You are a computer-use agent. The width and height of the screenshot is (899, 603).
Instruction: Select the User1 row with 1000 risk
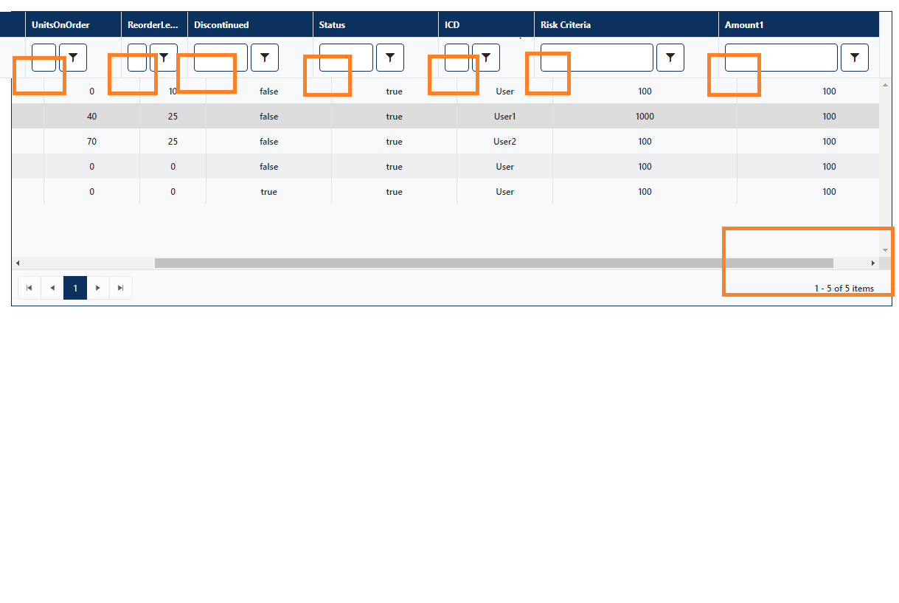(x=445, y=117)
